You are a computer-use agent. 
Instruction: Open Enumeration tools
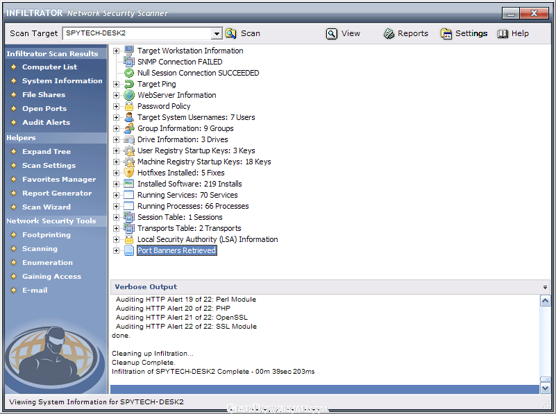pyautogui.click(x=47, y=262)
